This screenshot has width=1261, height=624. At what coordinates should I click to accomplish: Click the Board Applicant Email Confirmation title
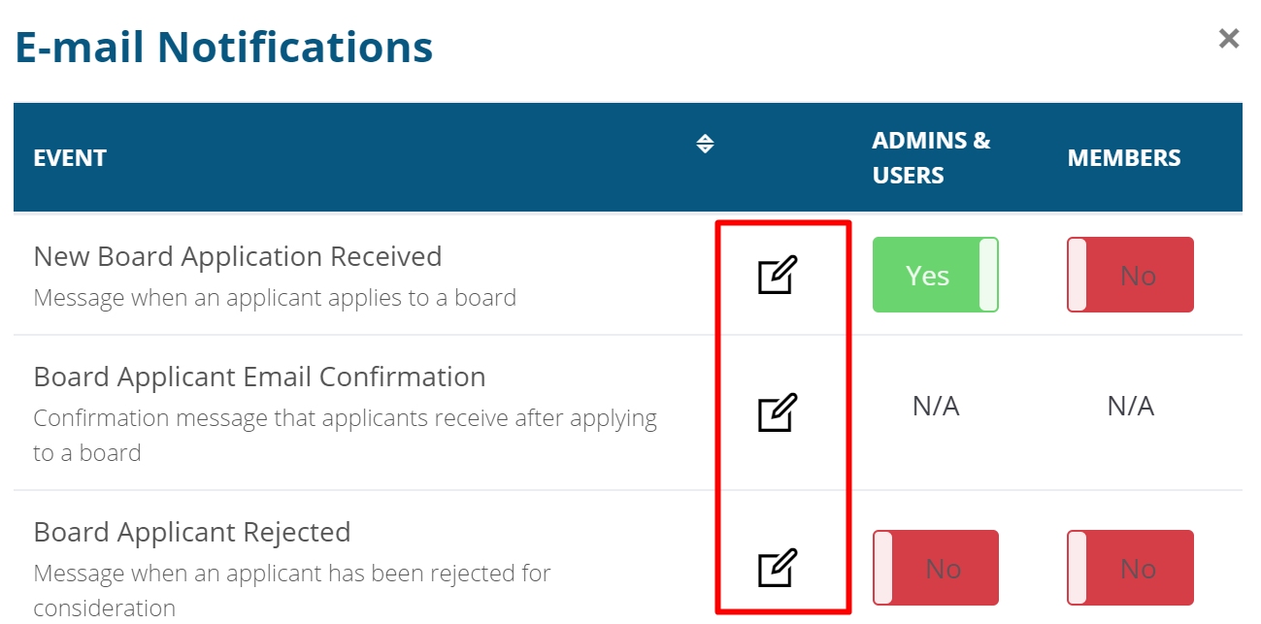tap(259, 377)
